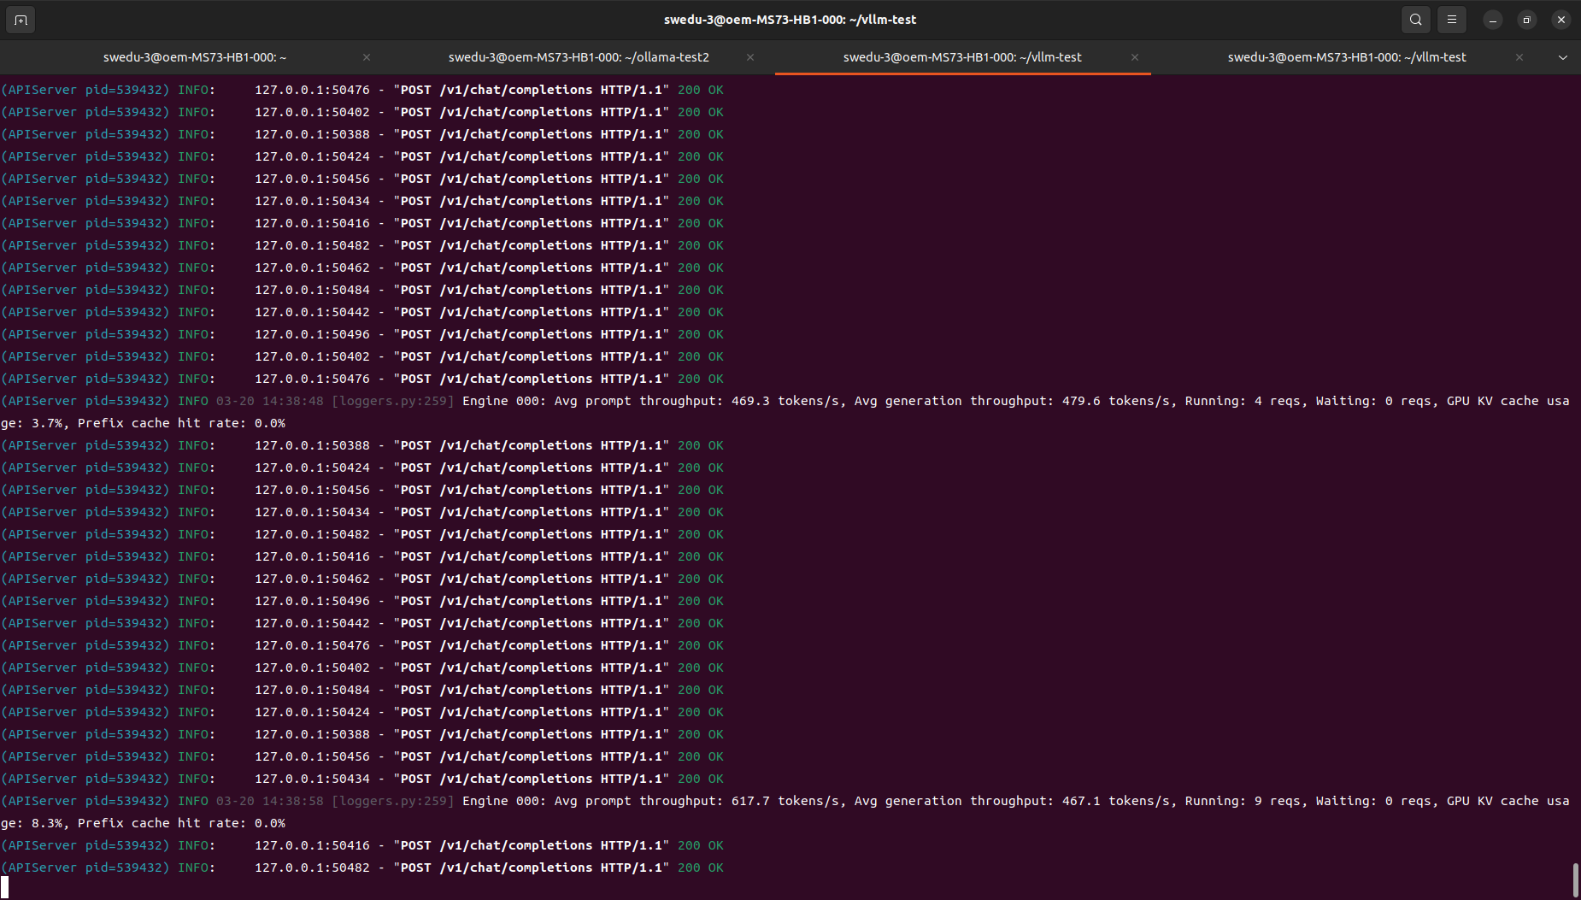This screenshot has height=900, width=1581.
Task: Click the '200 OK' status on the last log line
Action: (x=701, y=868)
